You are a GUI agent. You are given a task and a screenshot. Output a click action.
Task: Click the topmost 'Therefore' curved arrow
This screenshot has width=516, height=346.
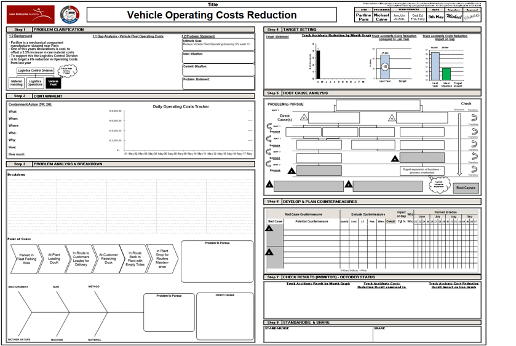(x=474, y=117)
